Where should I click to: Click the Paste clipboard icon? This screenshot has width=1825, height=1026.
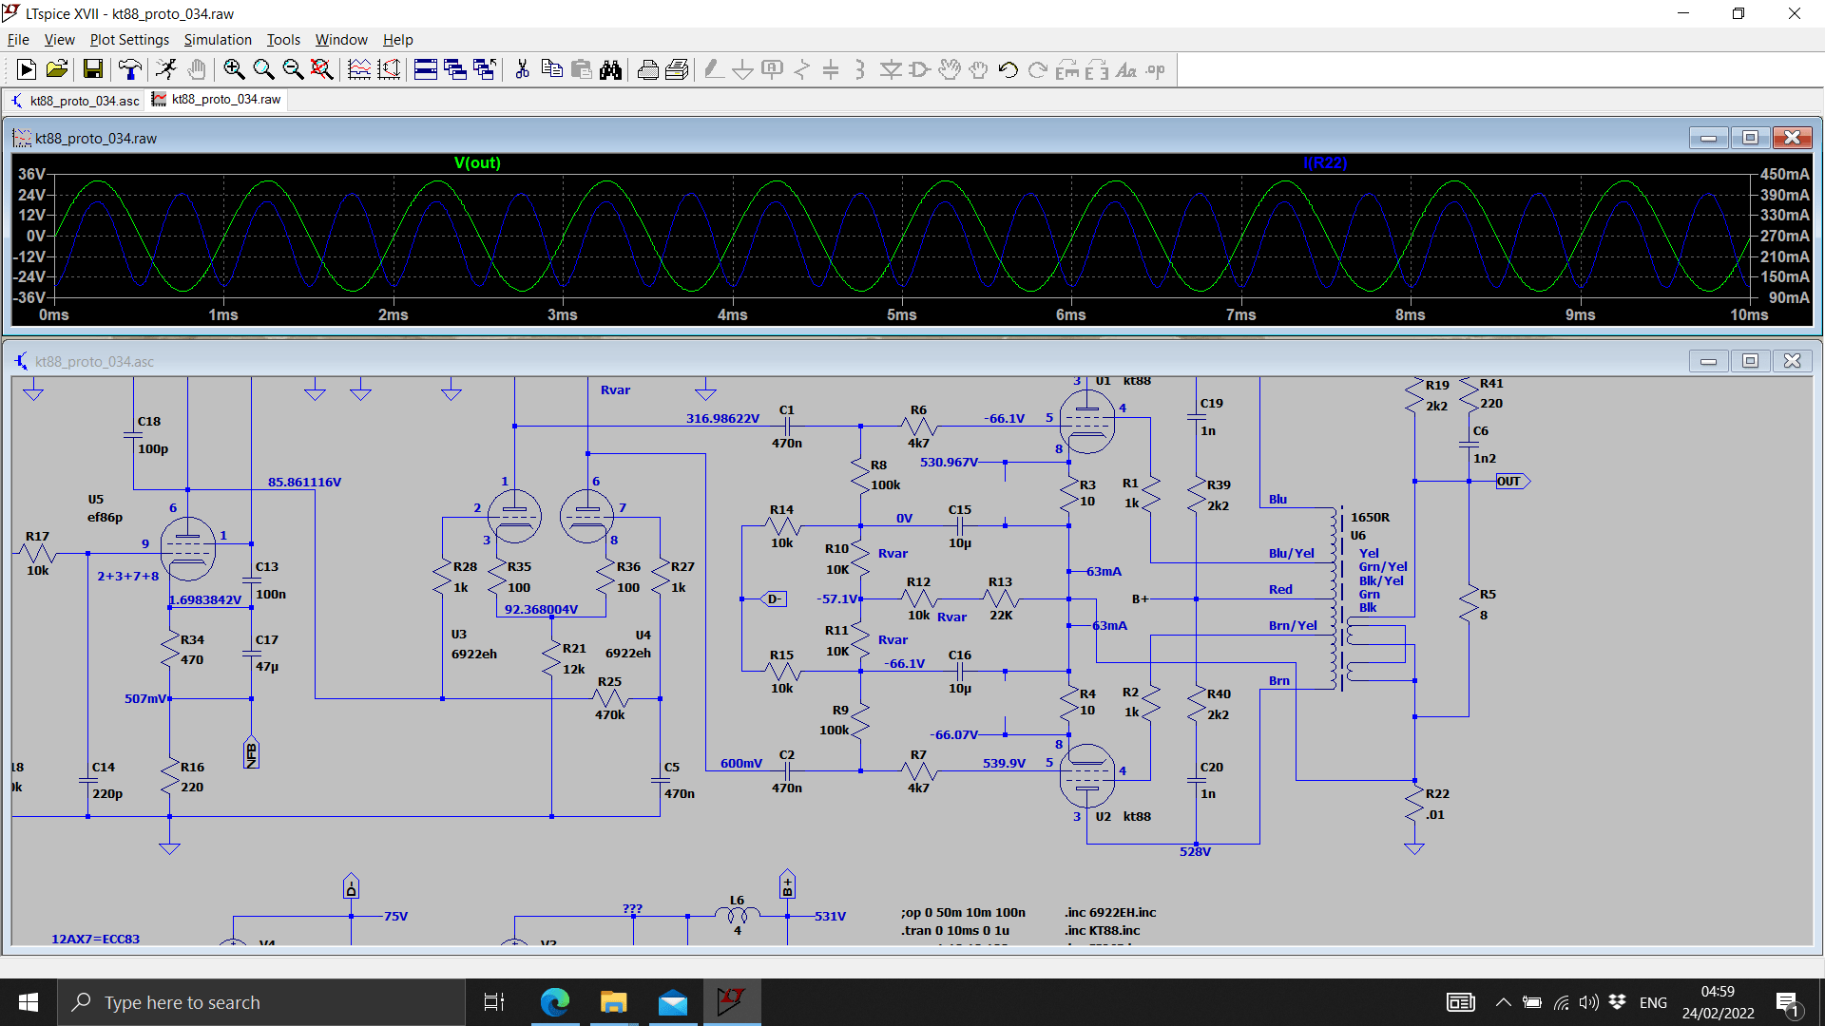(x=581, y=69)
